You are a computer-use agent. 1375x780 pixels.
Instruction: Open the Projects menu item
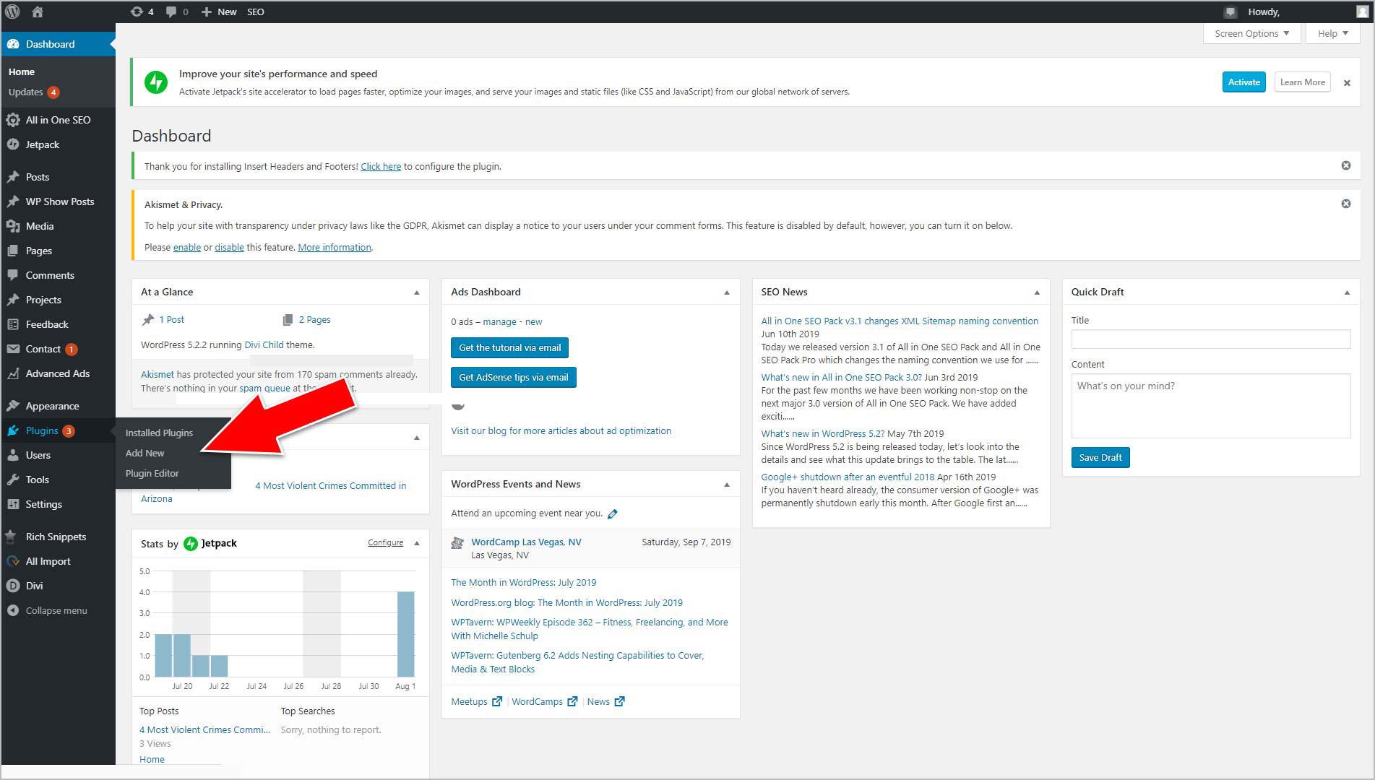pyautogui.click(x=58, y=300)
